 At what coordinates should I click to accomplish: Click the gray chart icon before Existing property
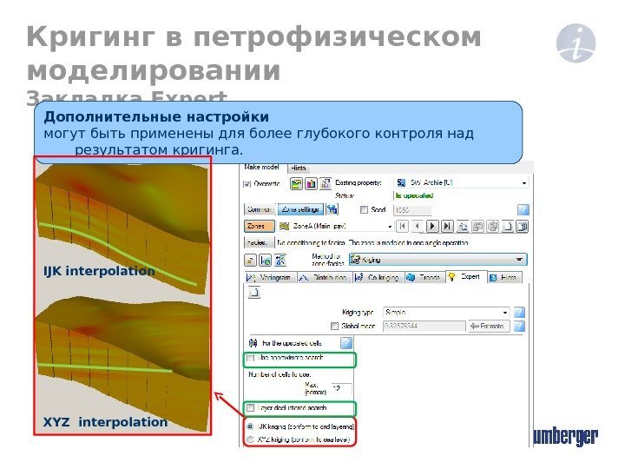pyautogui.click(x=326, y=183)
